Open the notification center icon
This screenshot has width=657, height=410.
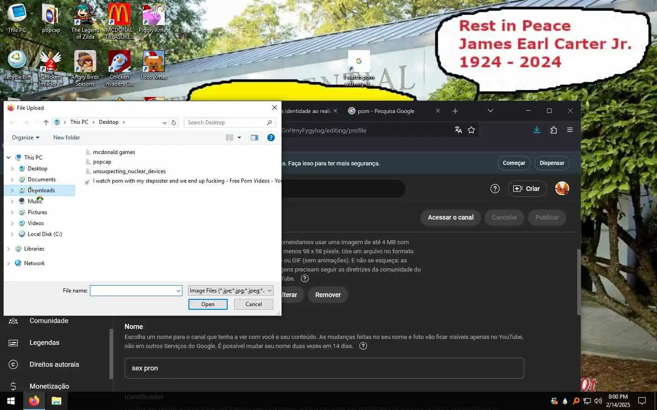click(642, 401)
